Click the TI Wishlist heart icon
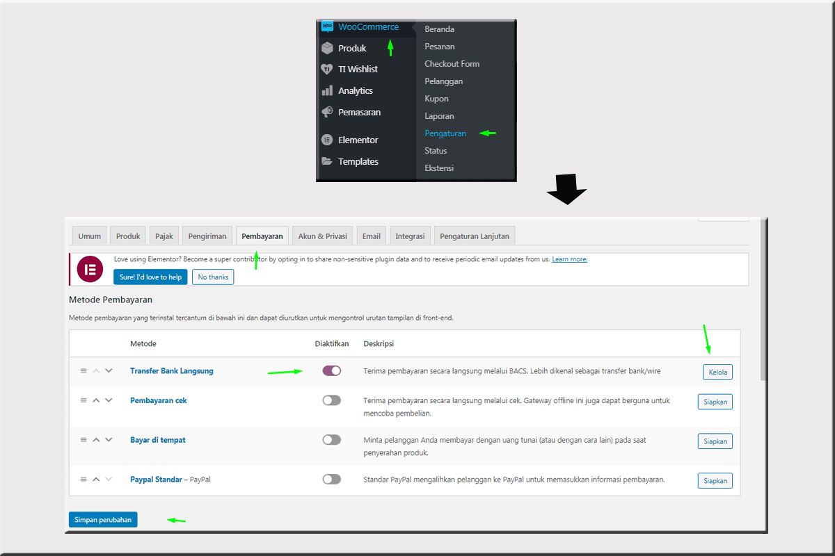This screenshot has height=556, width=835. tap(327, 69)
